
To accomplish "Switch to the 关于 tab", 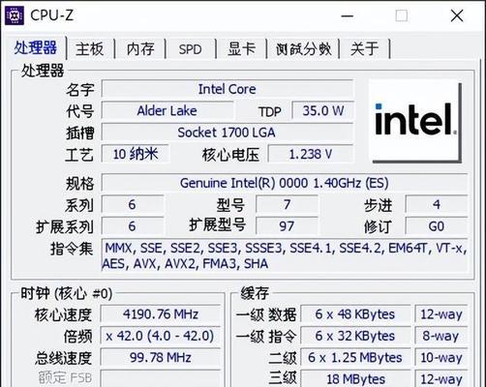I will click(365, 49).
